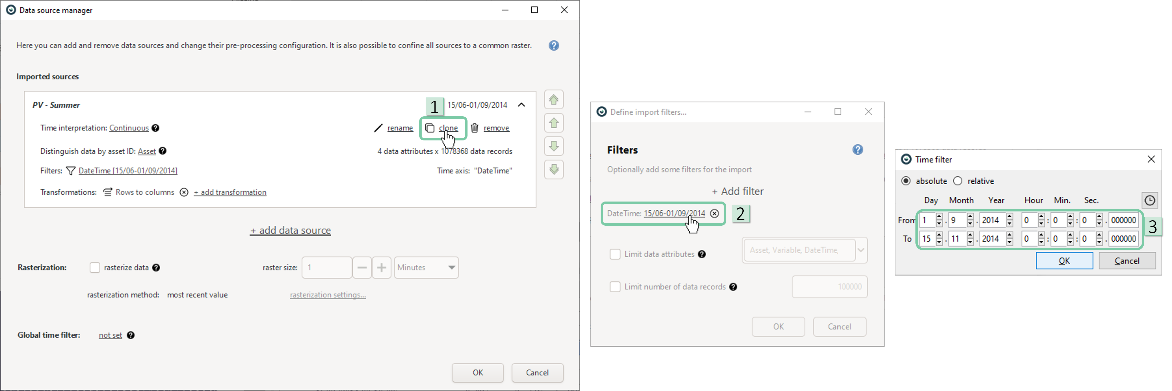
Task: Open help for Limit data attributes
Action: 702,254
